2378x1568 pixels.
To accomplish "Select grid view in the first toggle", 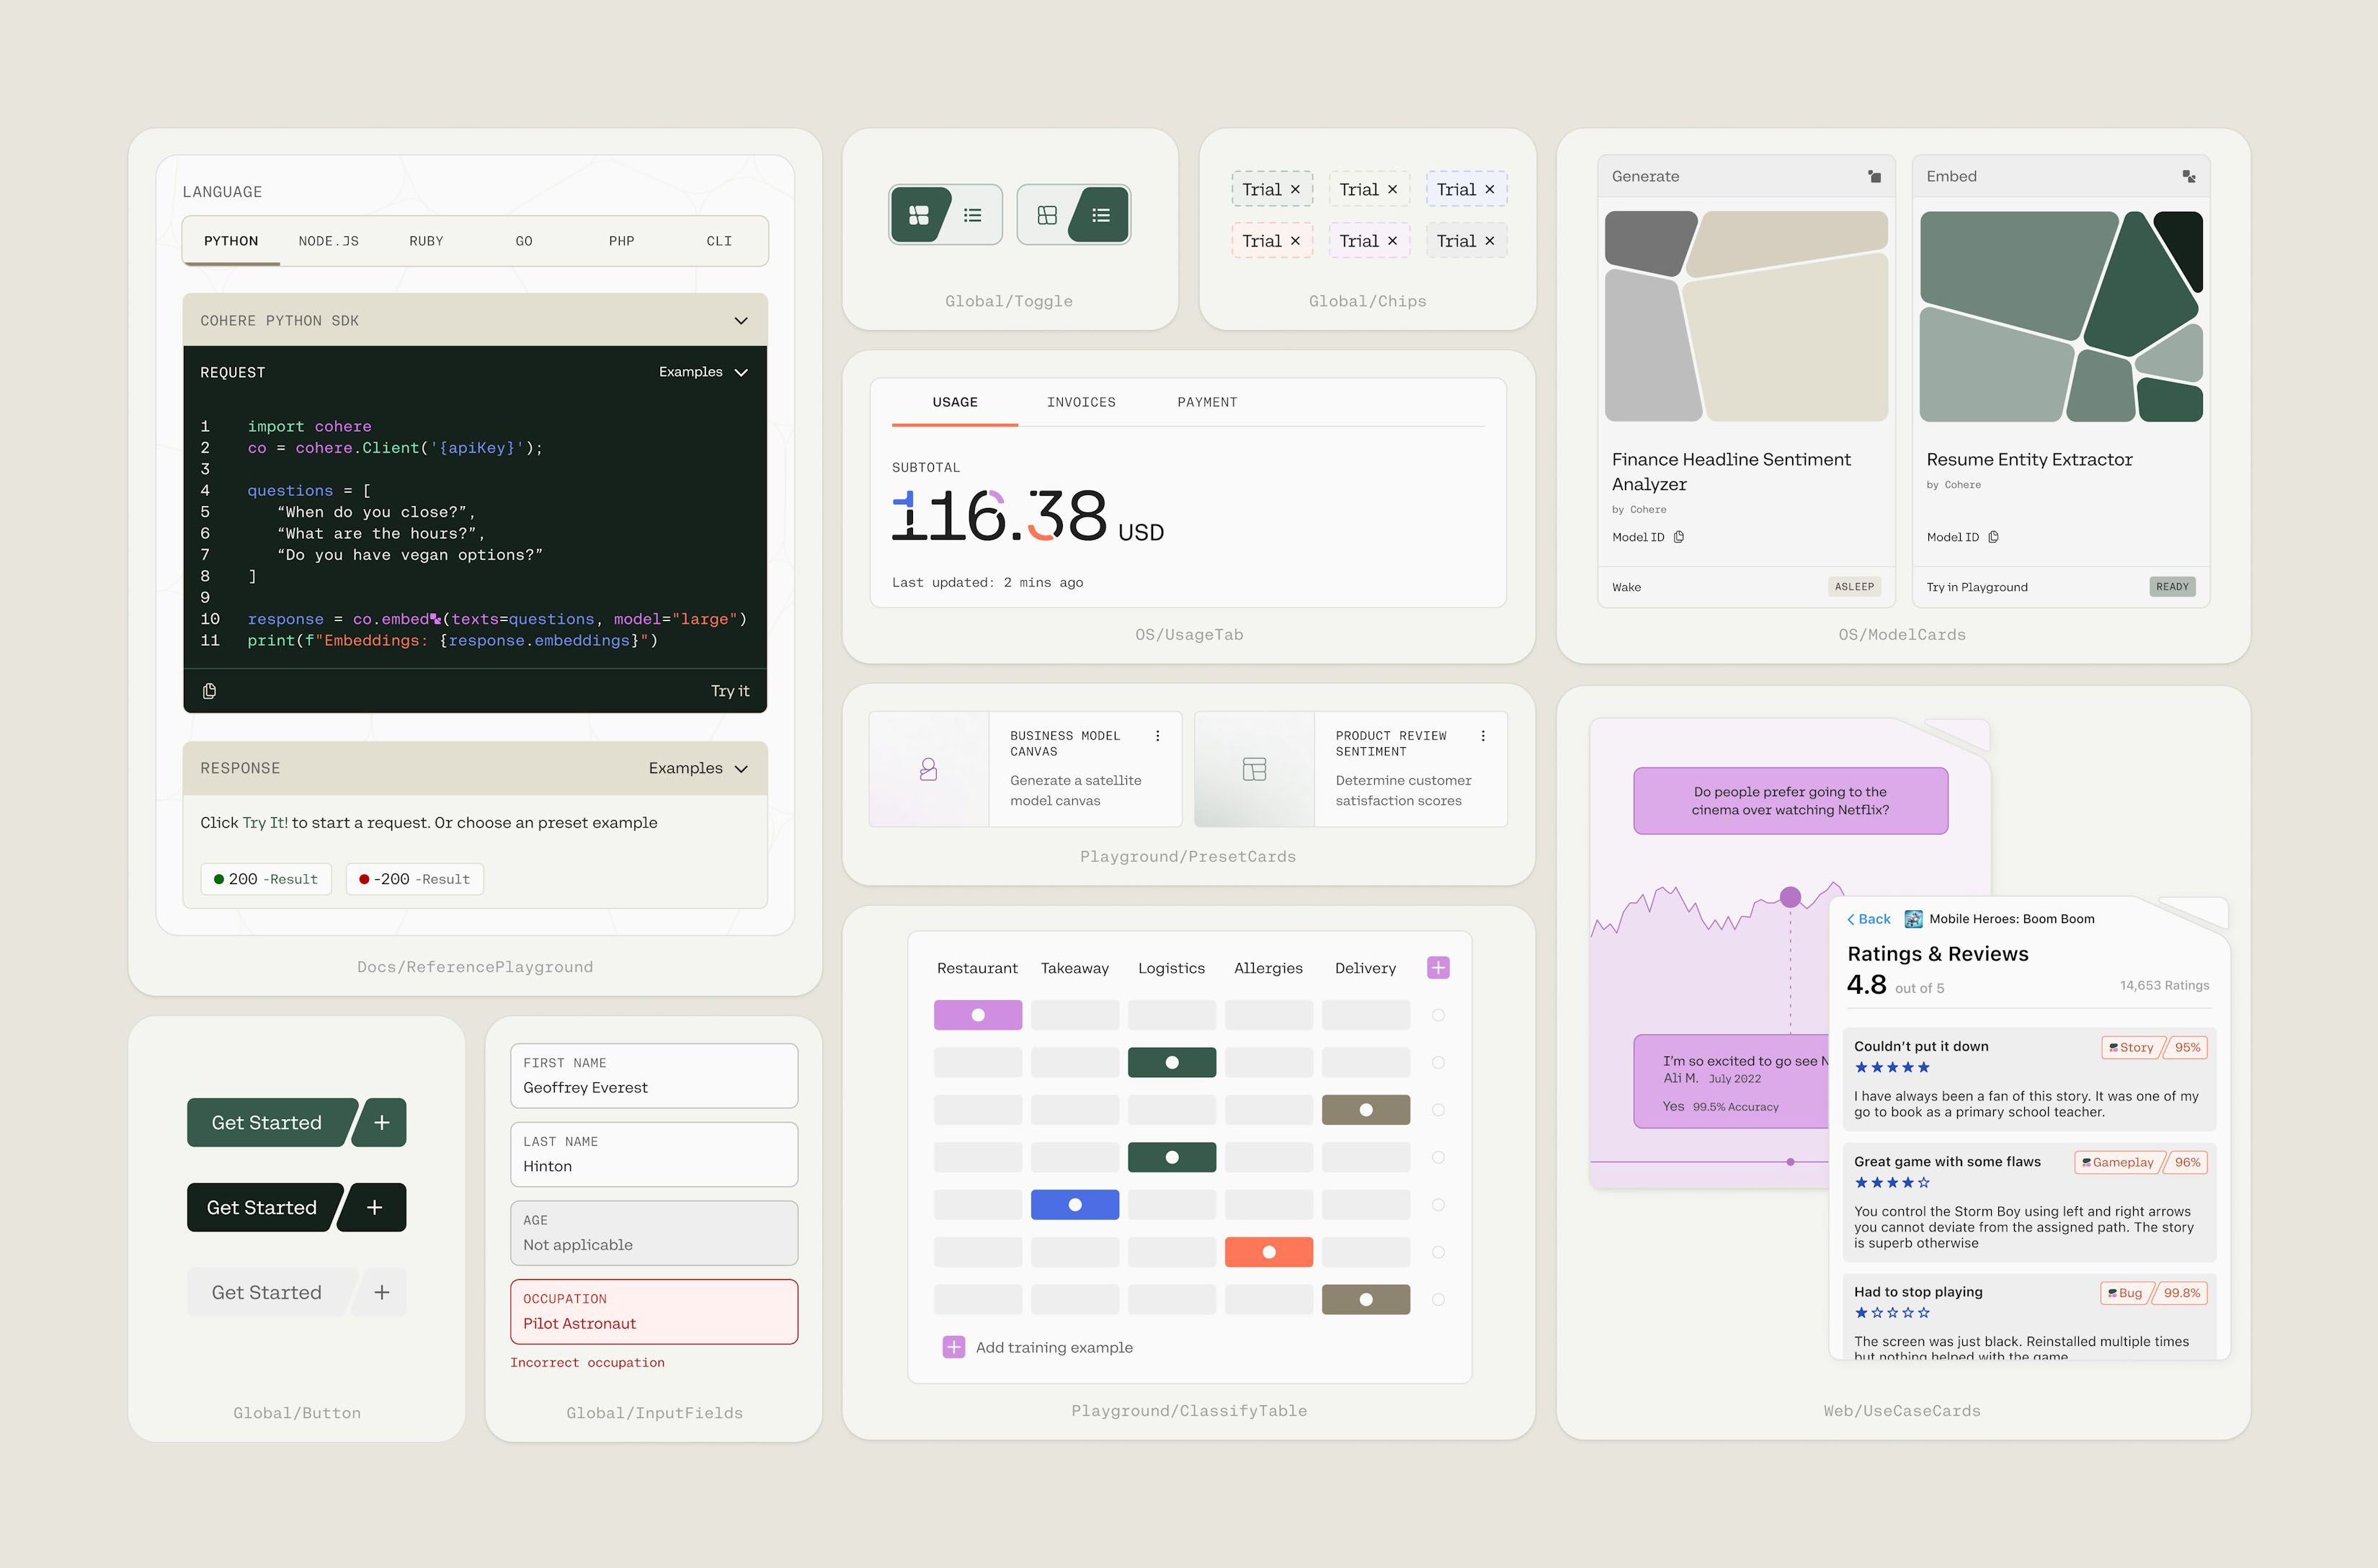I will tap(919, 215).
